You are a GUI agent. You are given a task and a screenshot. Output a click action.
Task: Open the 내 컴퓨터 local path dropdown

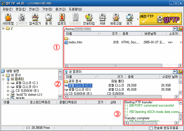(x=175, y=71)
